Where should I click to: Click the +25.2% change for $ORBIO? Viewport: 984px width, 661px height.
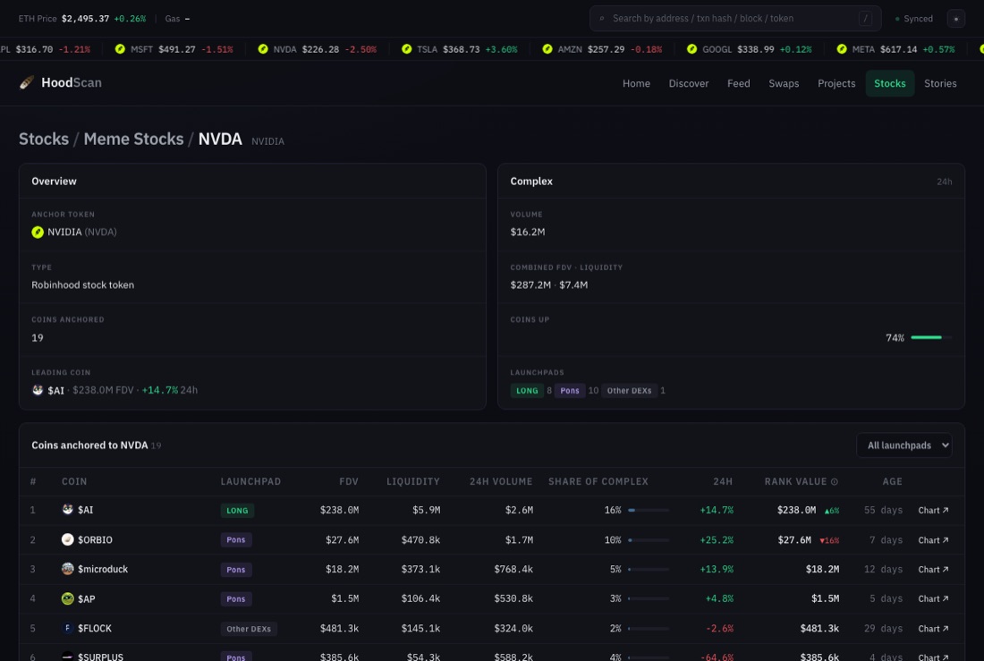pos(716,540)
